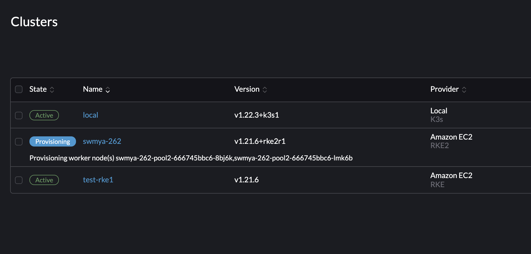Open the swmya-262 cluster link
This screenshot has width=531, height=254.
coord(102,141)
